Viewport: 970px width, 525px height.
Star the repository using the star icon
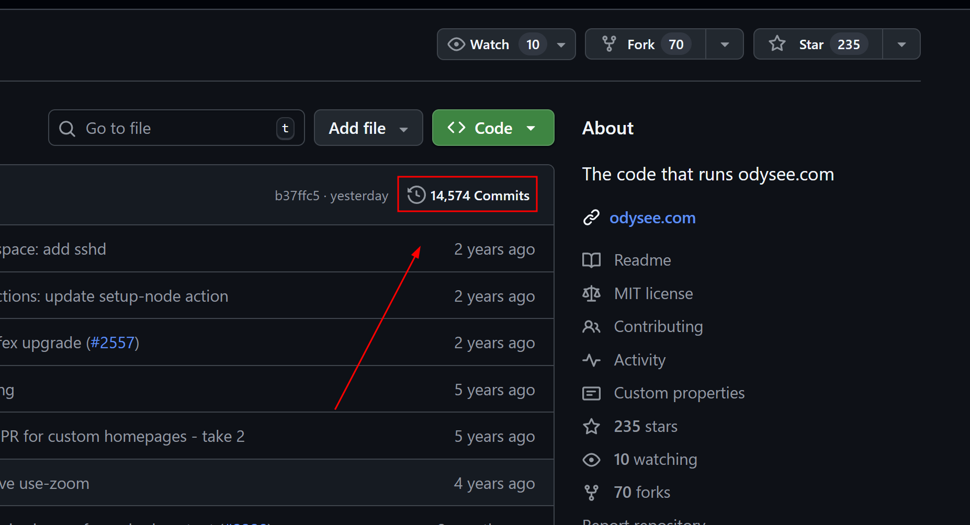pyautogui.click(x=777, y=44)
